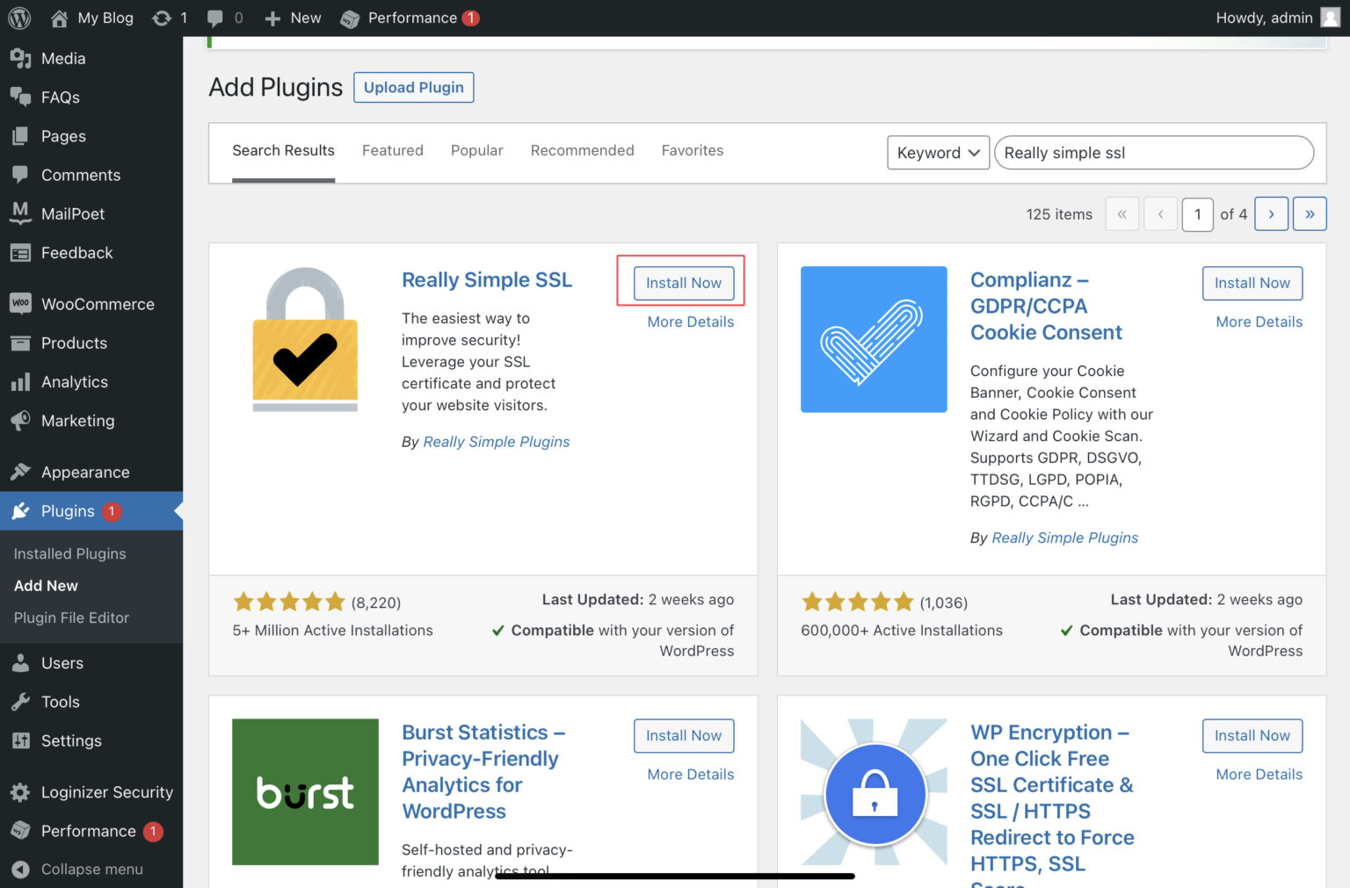Viewport: 1350px width, 888px height.
Task: Switch to the Popular tab
Action: click(x=477, y=150)
